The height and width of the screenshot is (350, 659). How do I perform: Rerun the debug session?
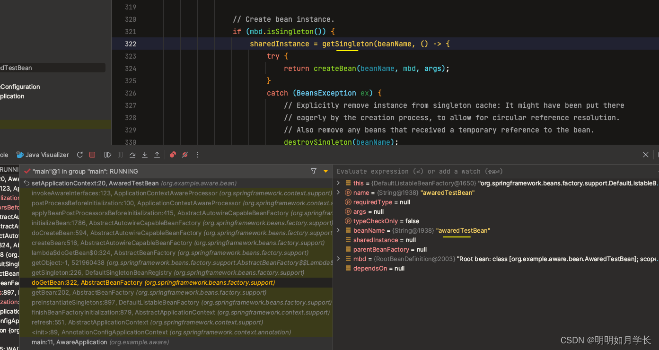(x=79, y=155)
